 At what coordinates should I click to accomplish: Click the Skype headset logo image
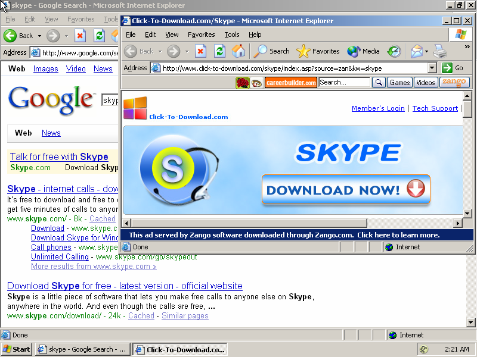(179, 171)
